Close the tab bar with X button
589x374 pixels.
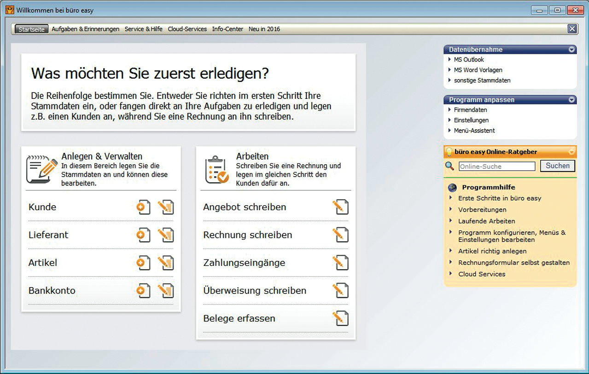pyautogui.click(x=572, y=29)
